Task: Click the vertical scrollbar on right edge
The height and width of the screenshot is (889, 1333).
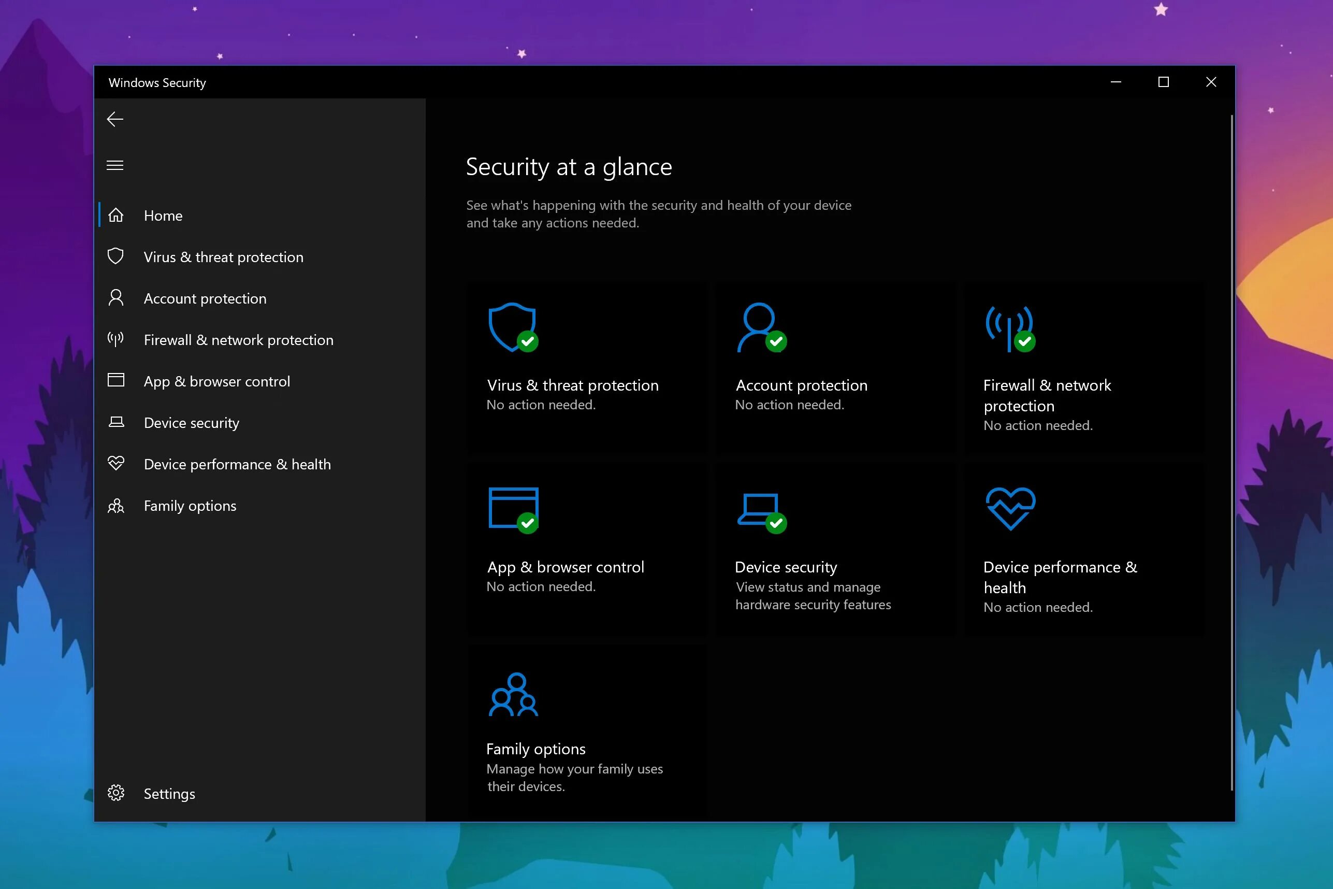Action: point(1231,454)
